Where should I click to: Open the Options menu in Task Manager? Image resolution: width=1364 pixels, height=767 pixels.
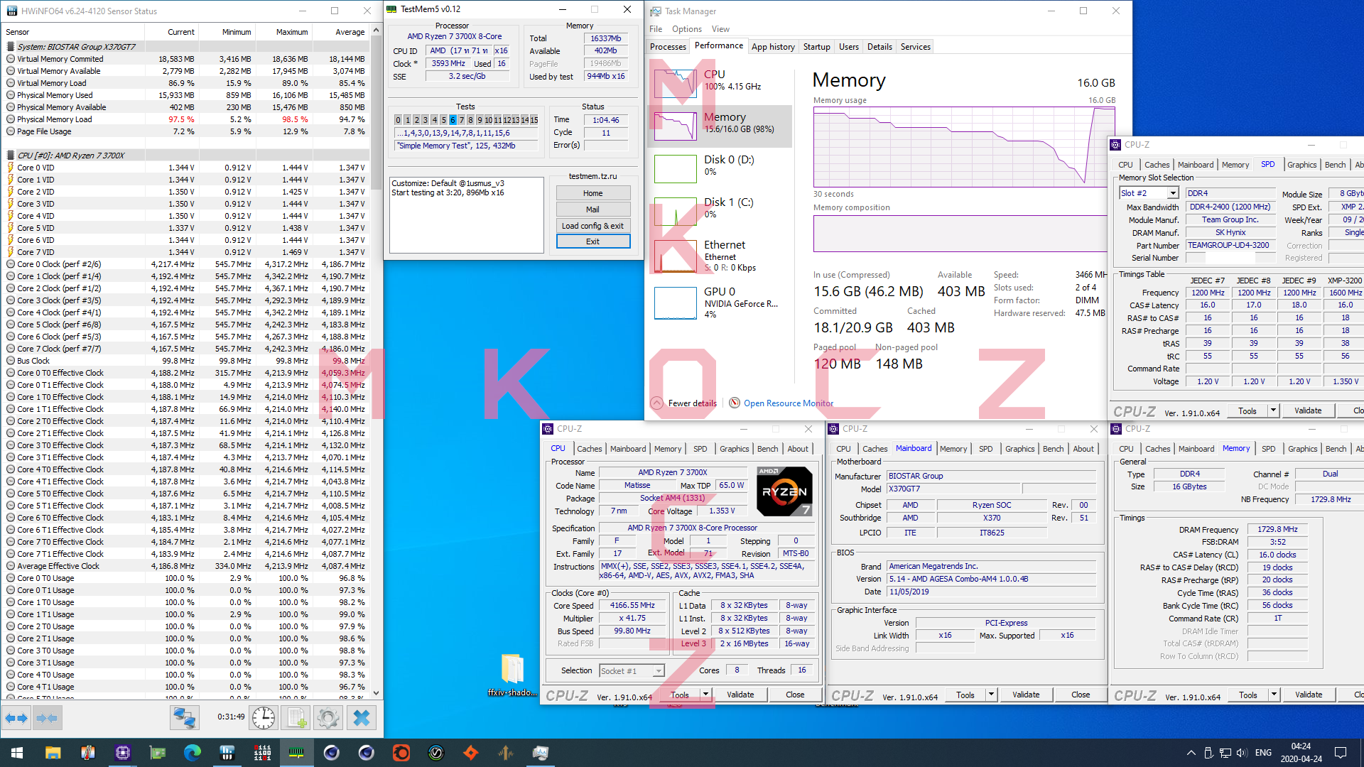pyautogui.click(x=686, y=29)
